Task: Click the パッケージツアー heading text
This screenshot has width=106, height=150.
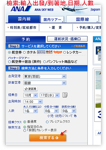Action: [x=19, y=58]
